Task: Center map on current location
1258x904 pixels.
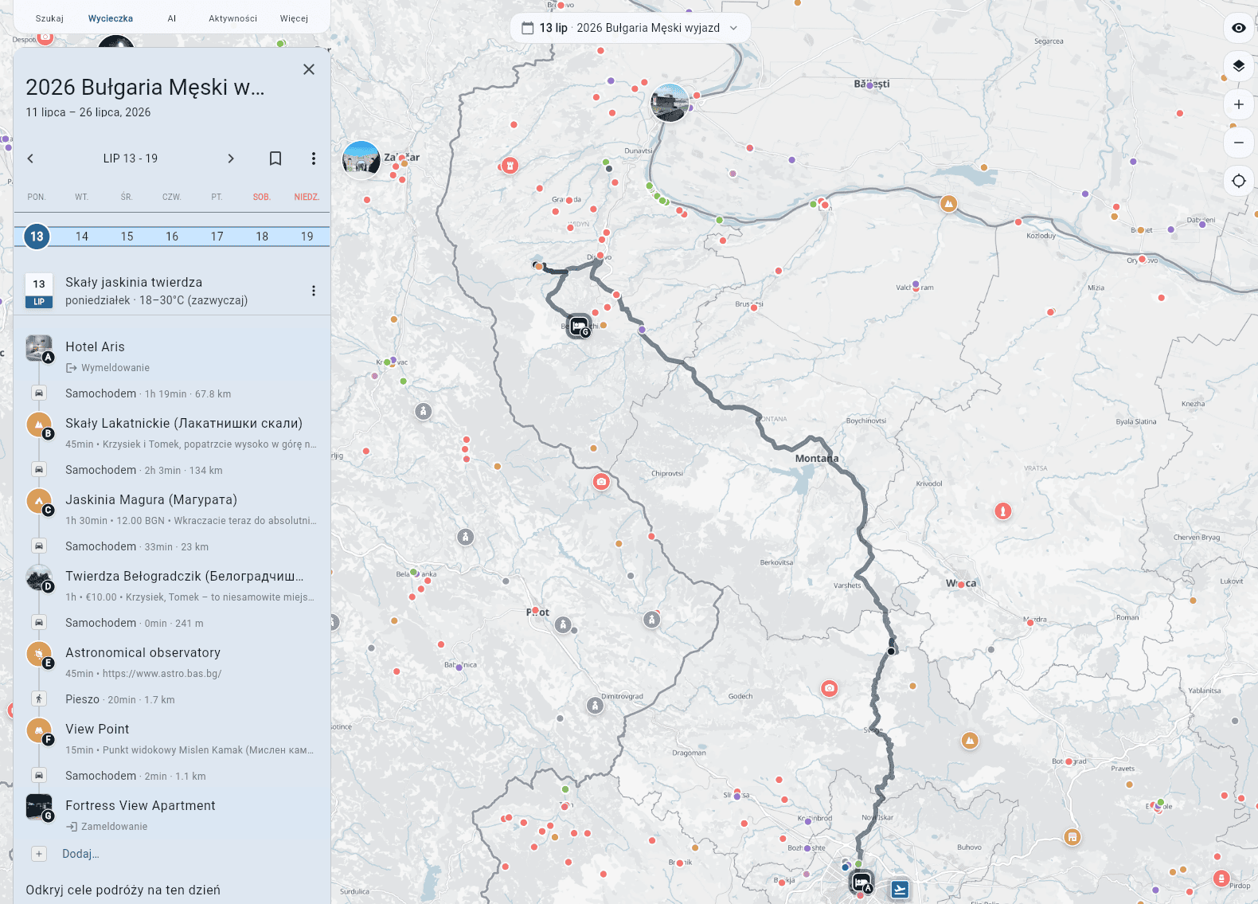Action: pos(1238,181)
